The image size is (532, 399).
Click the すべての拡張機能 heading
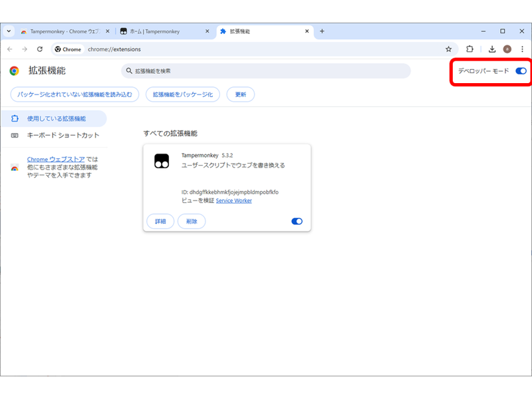tap(170, 134)
